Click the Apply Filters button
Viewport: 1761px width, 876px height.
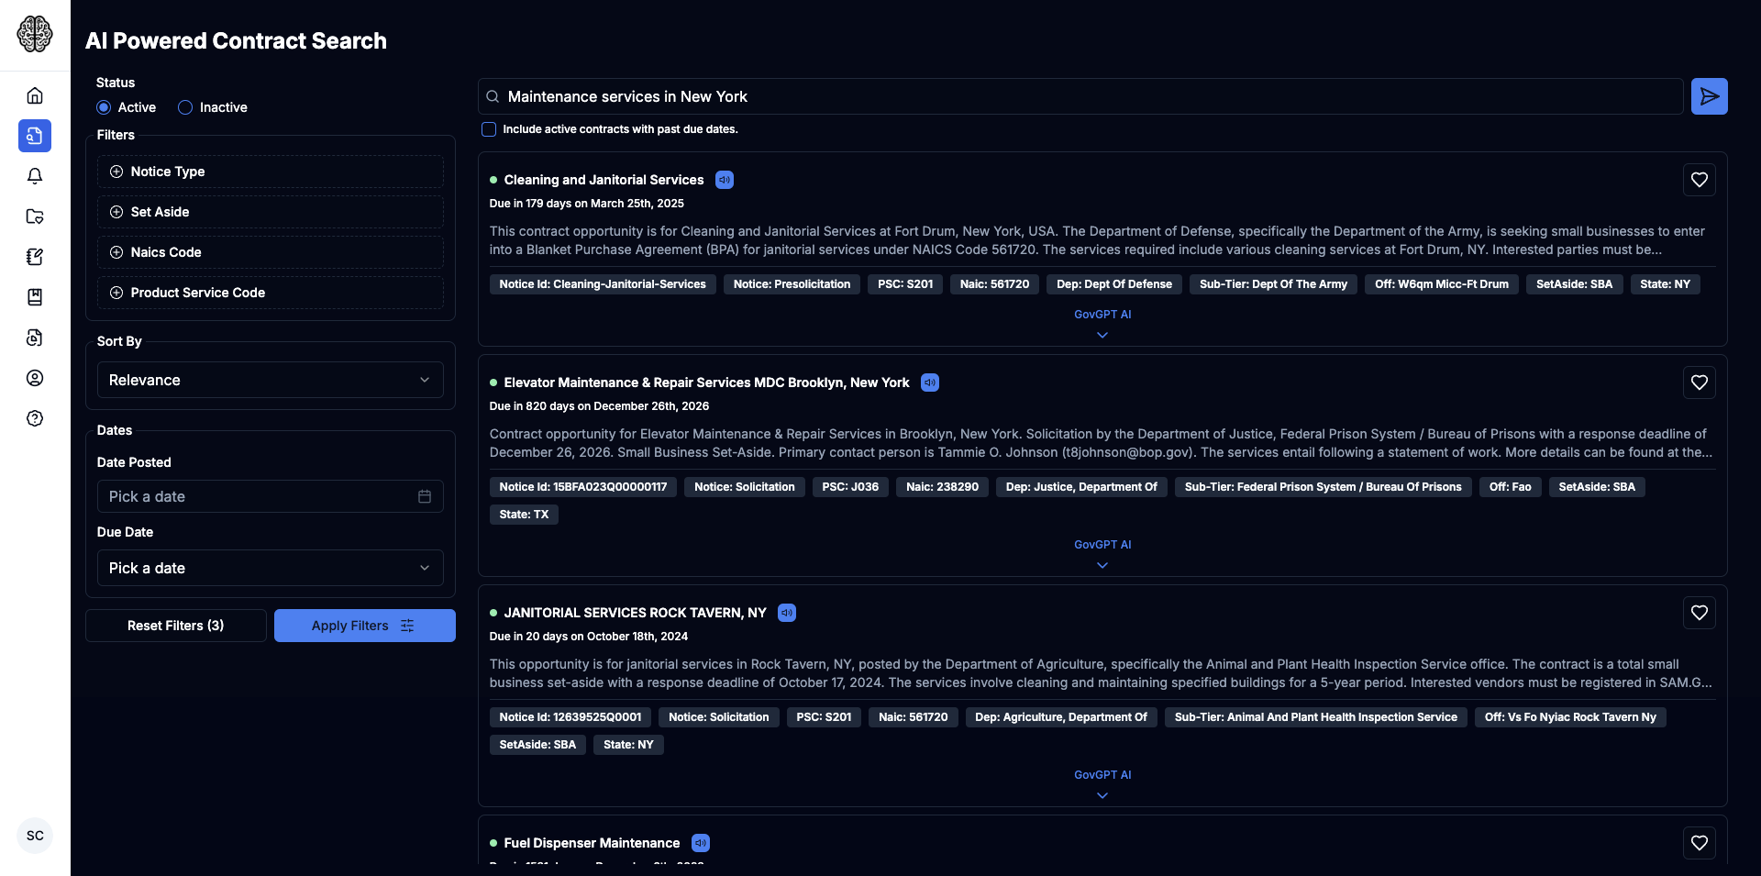[x=365, y=626]
